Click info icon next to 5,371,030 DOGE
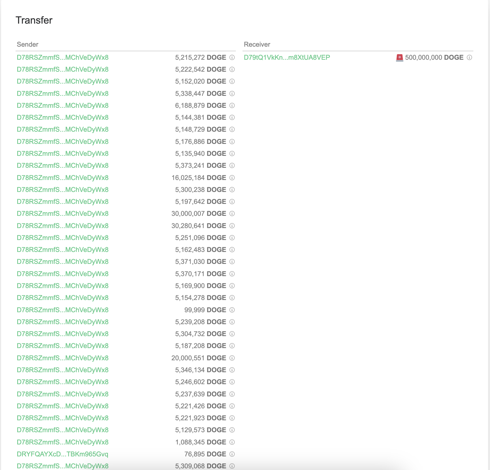The image size is (490, 470). point(232,262)
